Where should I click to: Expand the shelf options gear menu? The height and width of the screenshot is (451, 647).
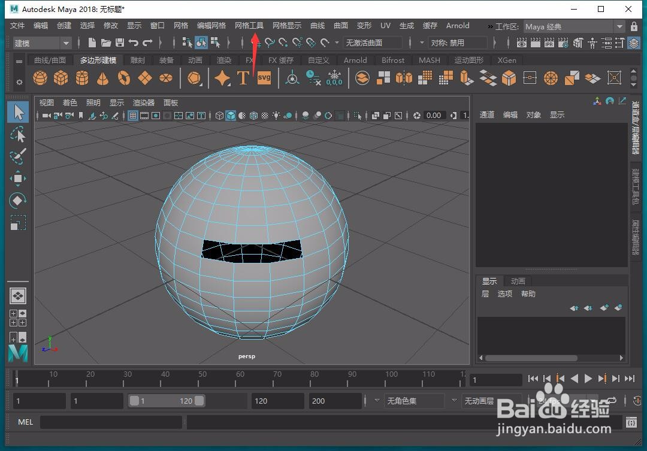(19, 82)
